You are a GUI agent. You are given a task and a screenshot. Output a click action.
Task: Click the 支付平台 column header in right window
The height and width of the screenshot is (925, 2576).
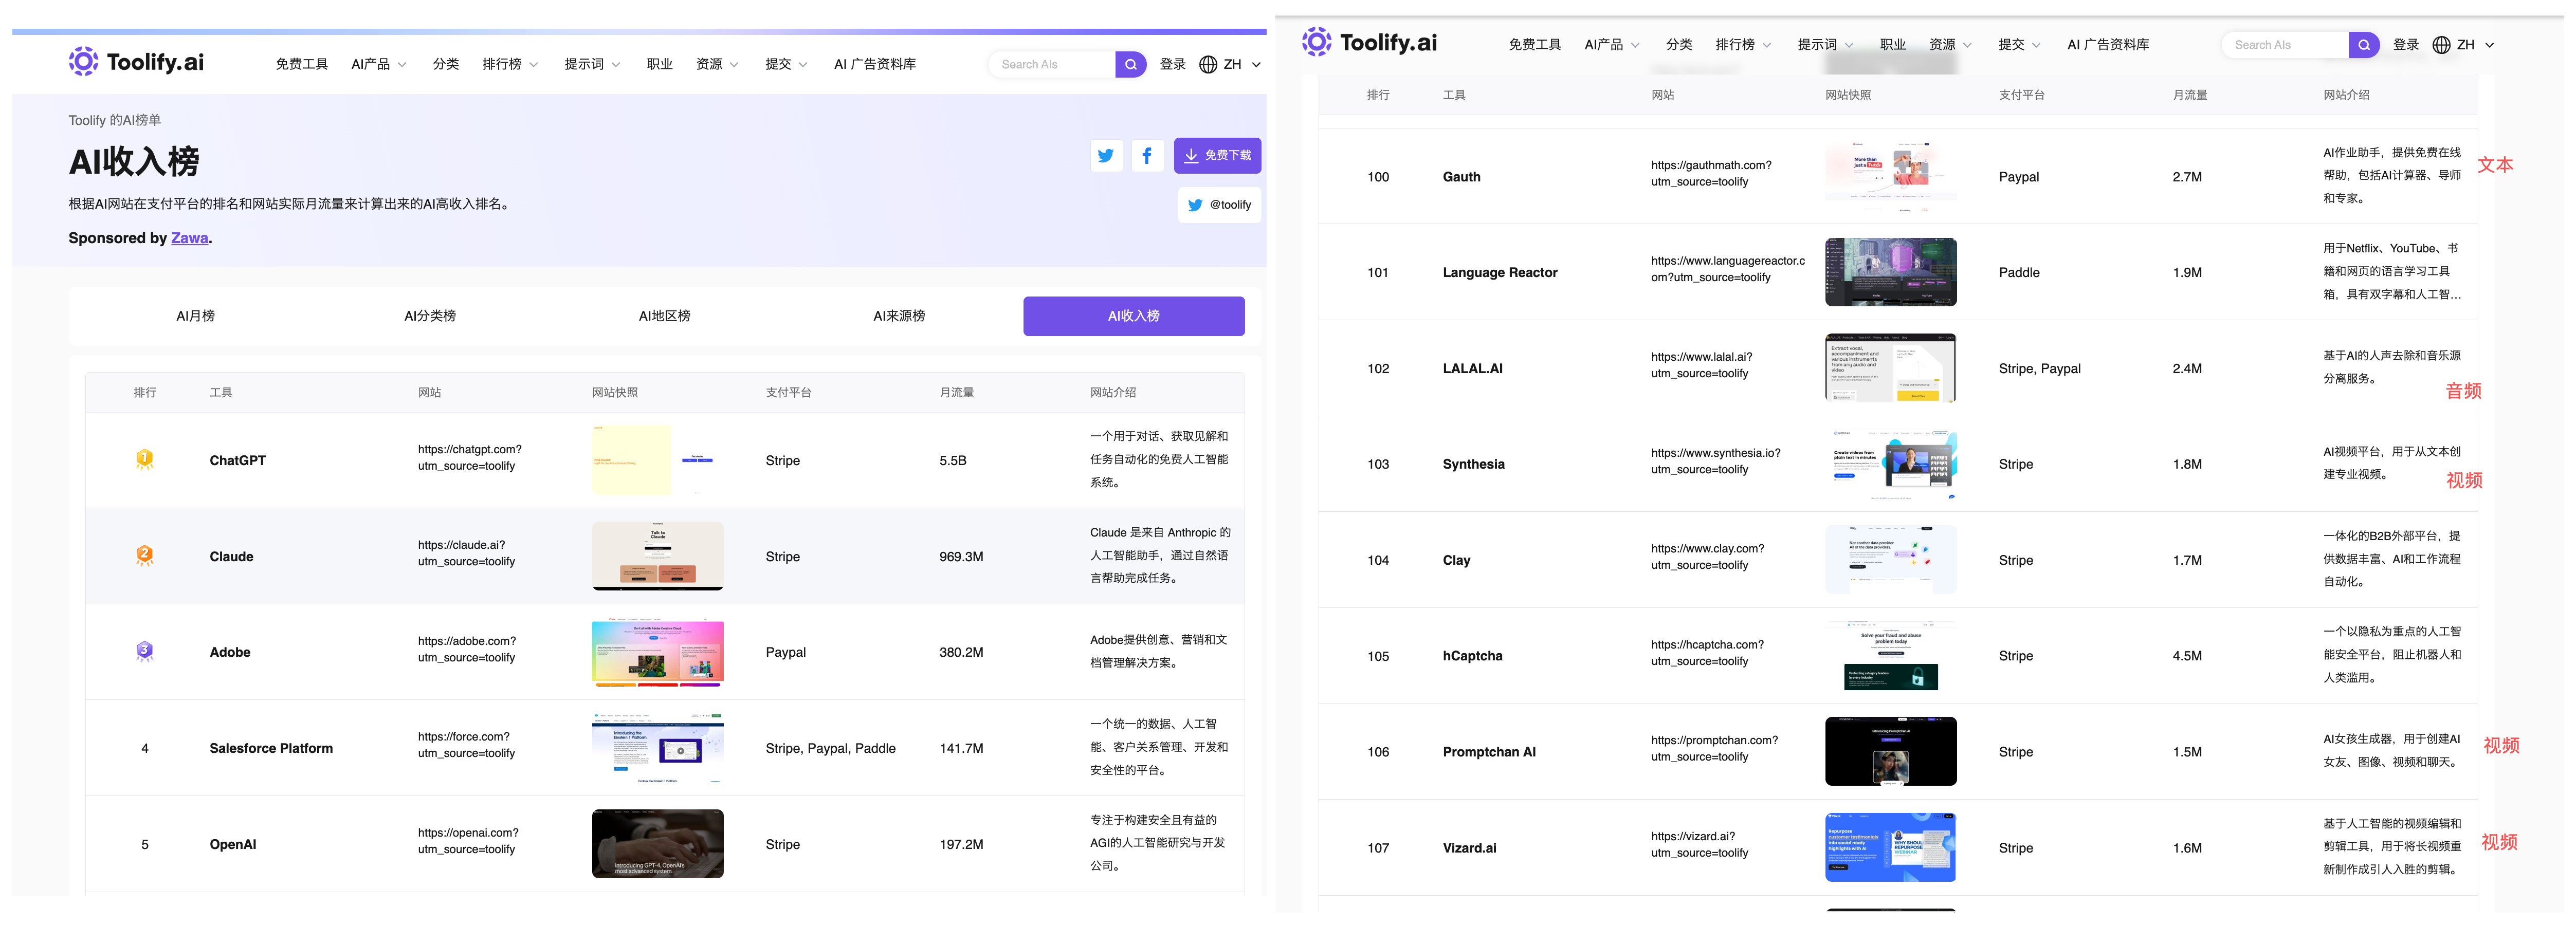tap(2021, 95)
